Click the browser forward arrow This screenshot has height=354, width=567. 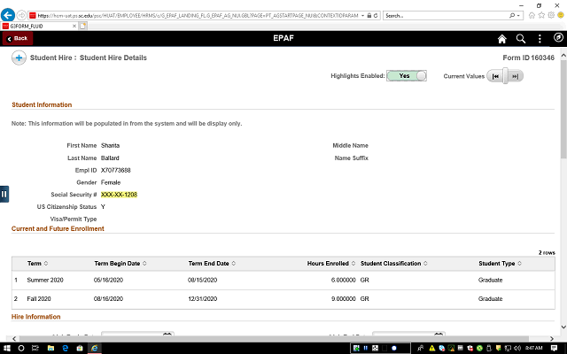(21, 15)
